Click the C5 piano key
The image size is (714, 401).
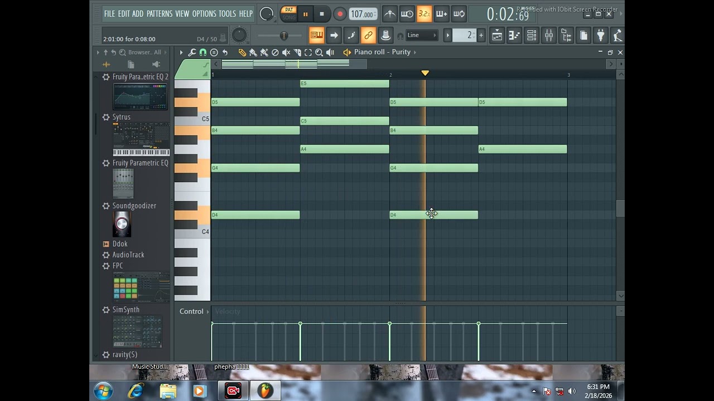192,119
